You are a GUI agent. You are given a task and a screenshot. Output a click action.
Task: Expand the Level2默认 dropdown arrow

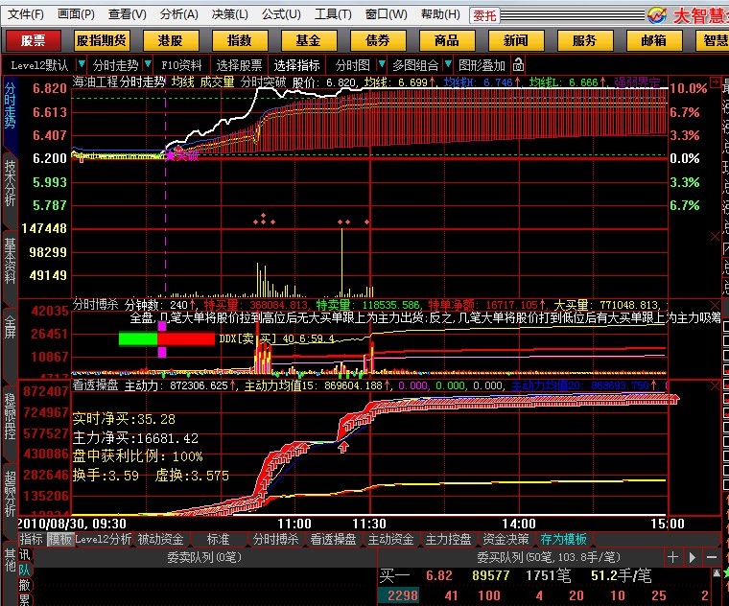[x=82, y=64]
